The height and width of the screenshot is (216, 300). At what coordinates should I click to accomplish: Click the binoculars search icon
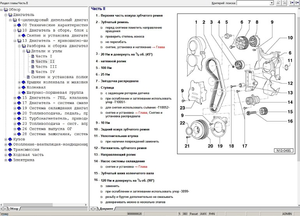pos(279,3)
